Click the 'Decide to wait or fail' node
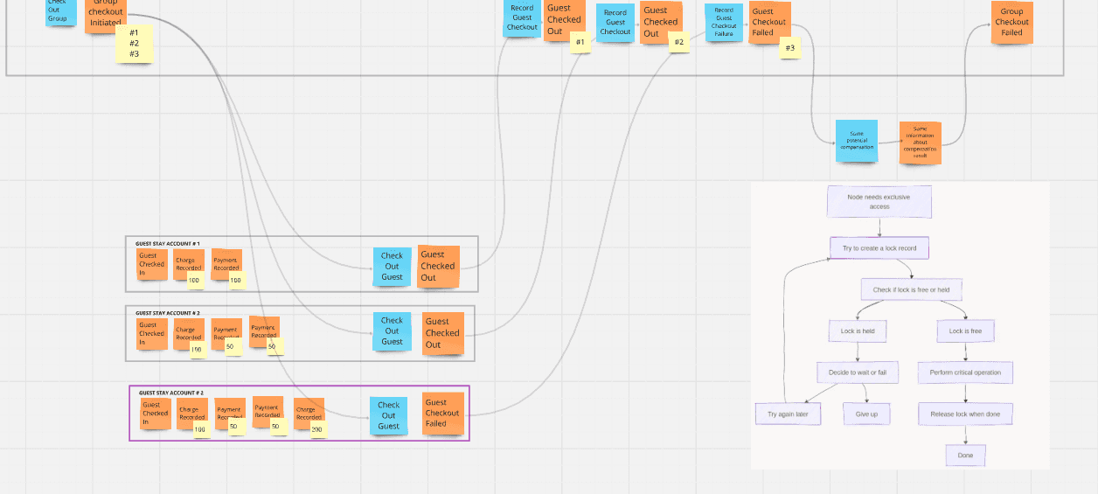 tap(858, 373)
